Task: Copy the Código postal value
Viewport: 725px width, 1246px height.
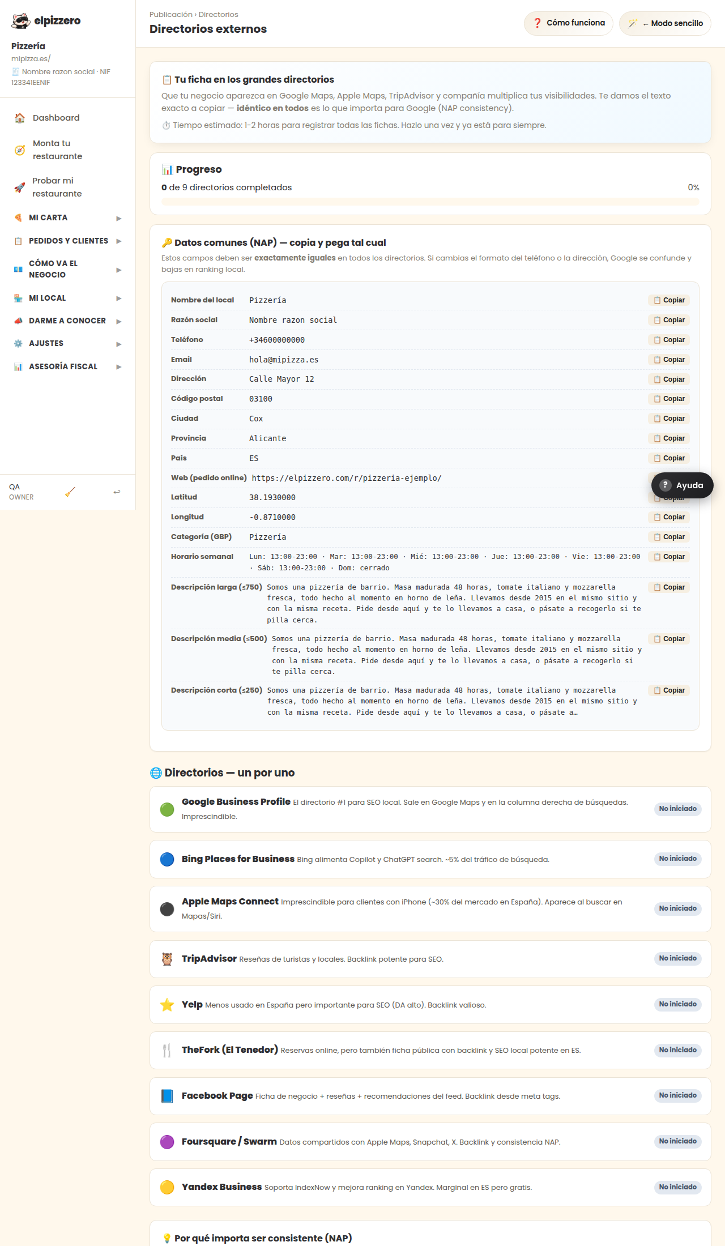Action: click(x=669, y=399)
